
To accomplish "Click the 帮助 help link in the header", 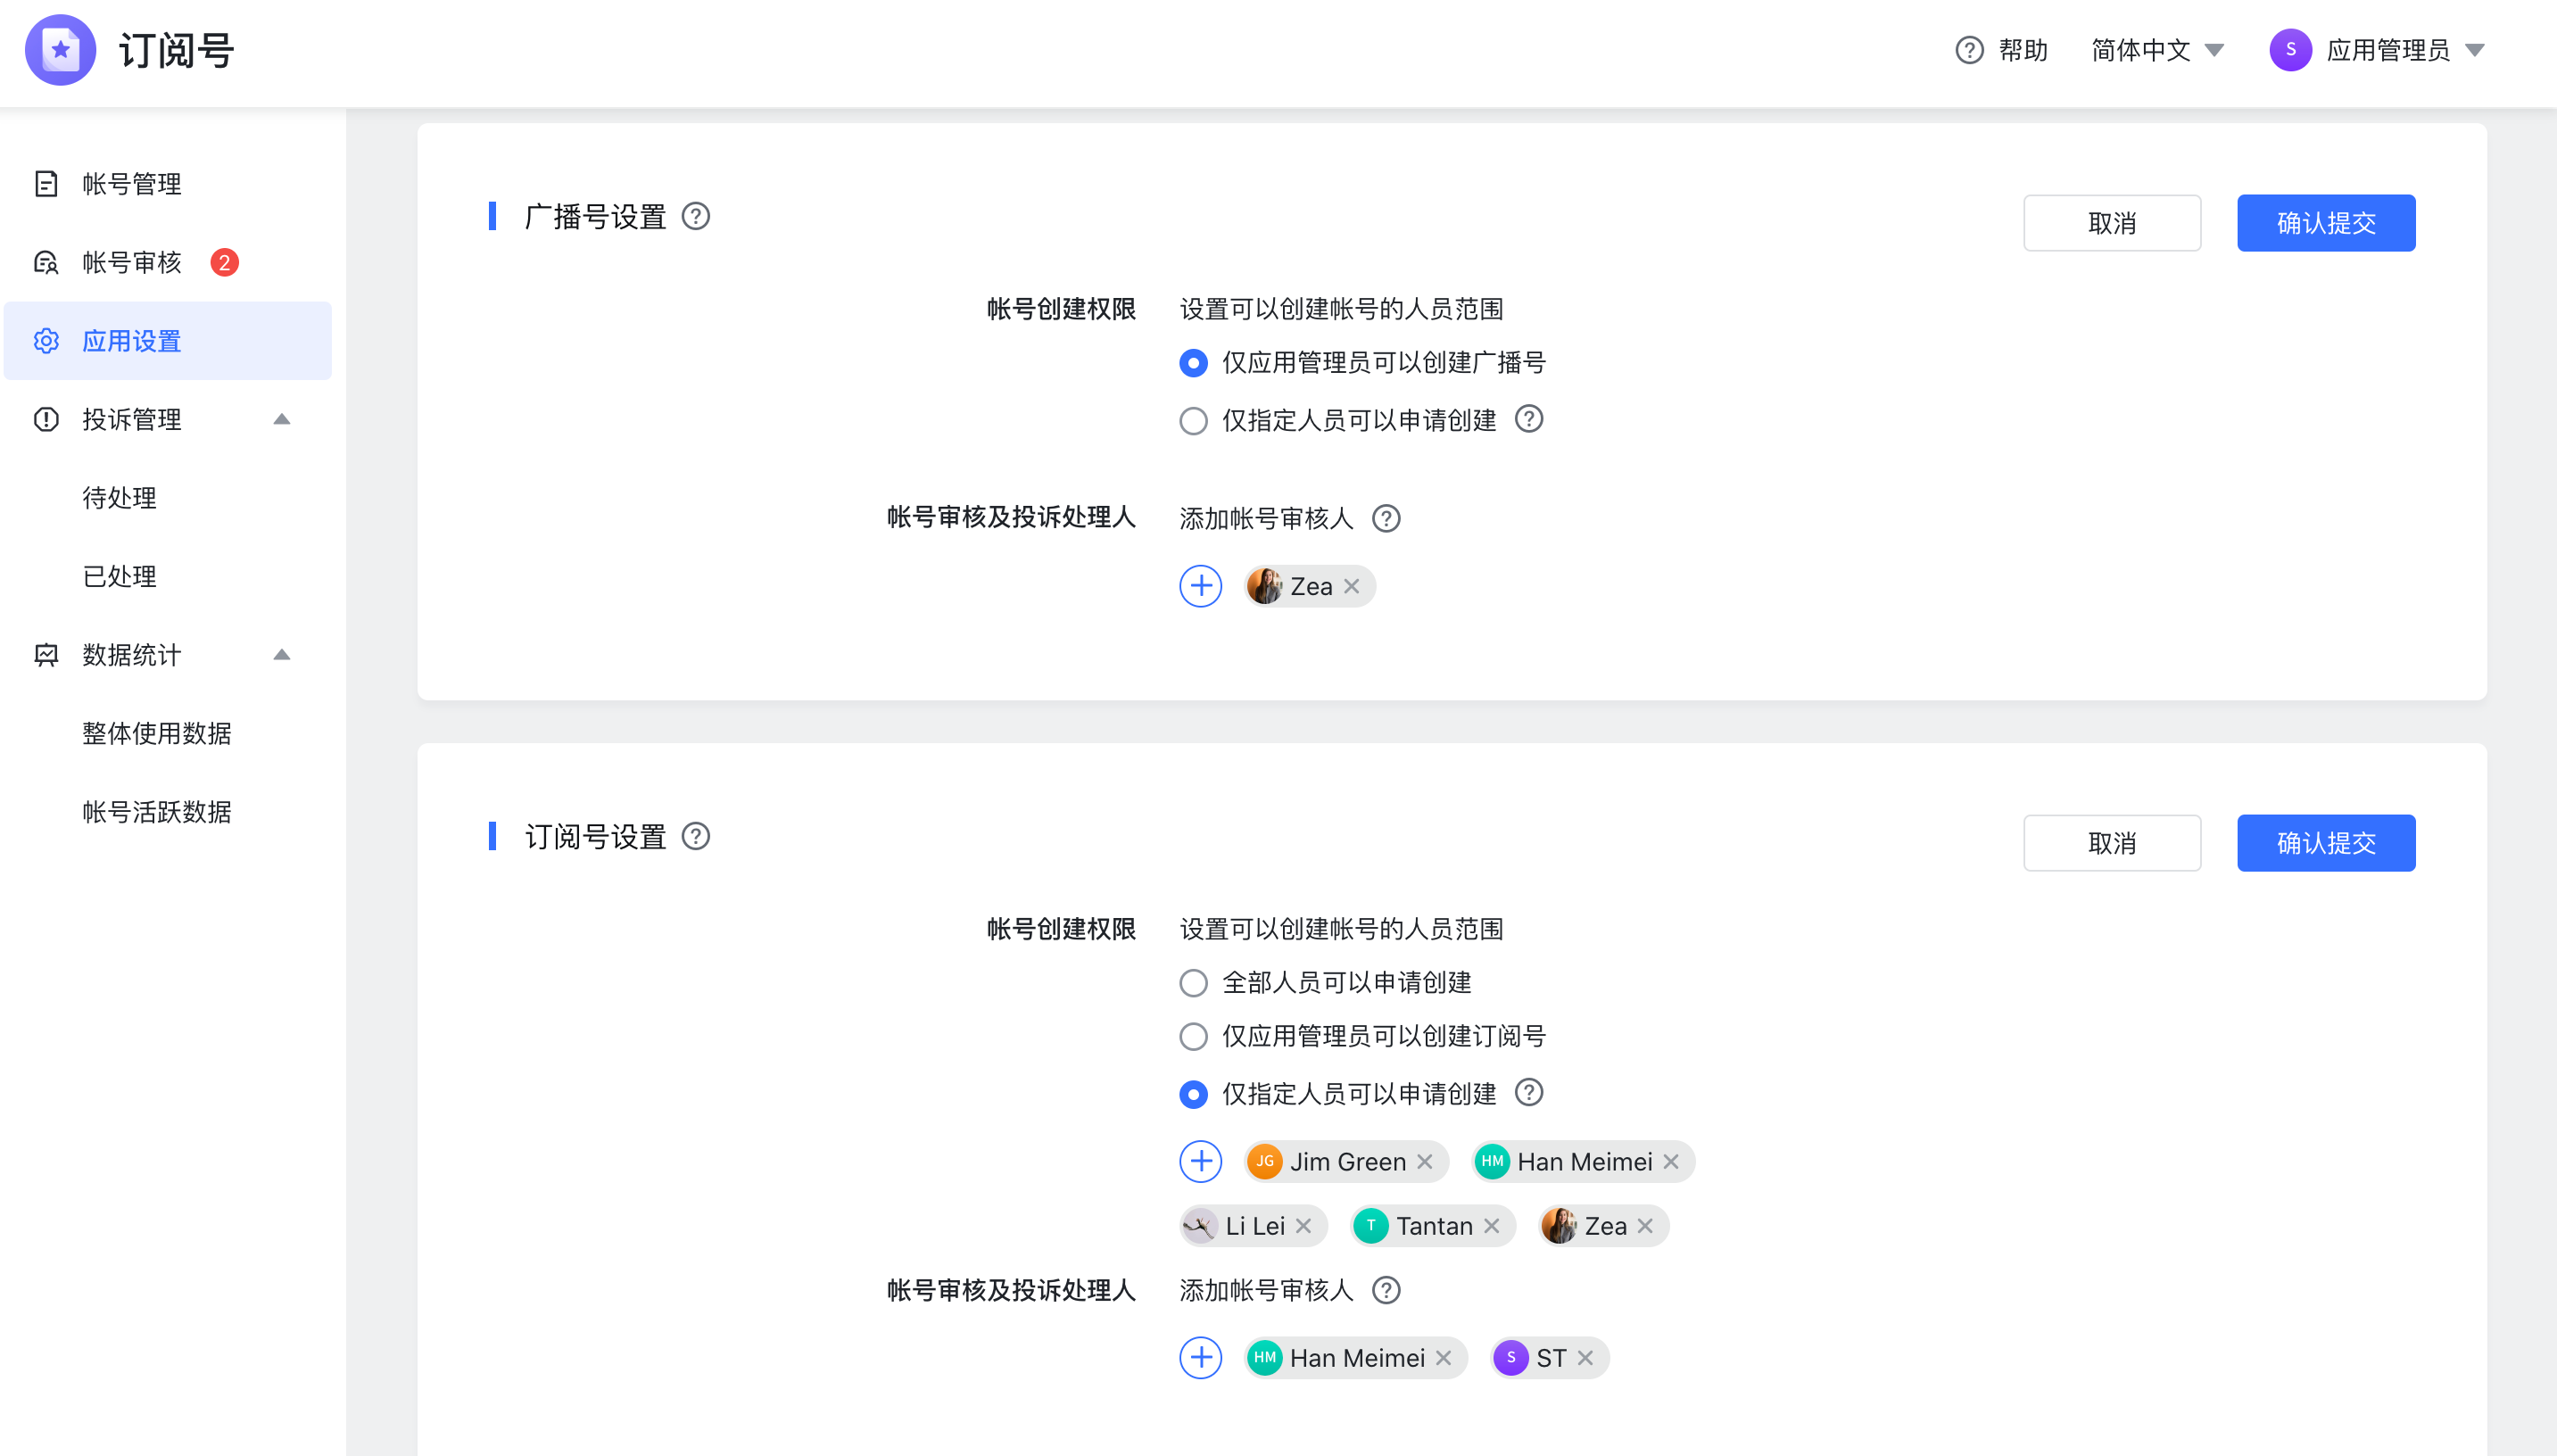I will tap(2002, 50).
